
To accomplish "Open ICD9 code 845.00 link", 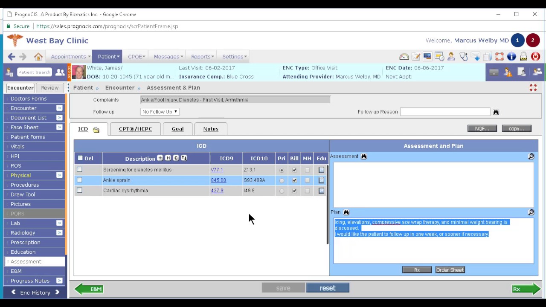I will [x=218, y=180].
